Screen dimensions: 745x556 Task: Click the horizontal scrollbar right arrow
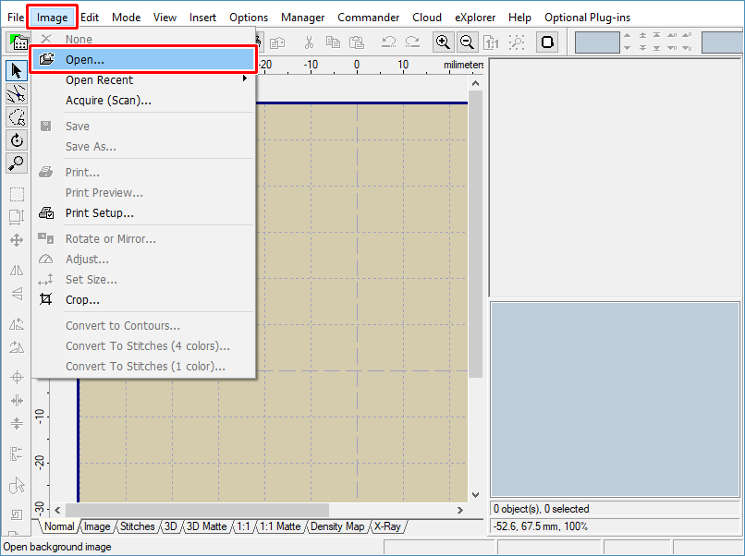(x=460, y=510)
